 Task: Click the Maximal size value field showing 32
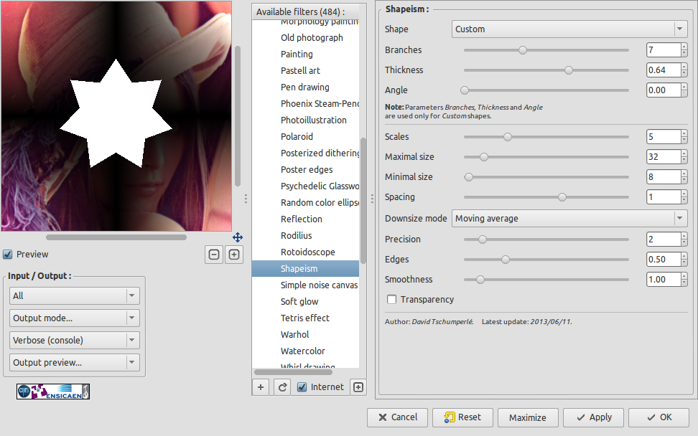click(664, 157)
